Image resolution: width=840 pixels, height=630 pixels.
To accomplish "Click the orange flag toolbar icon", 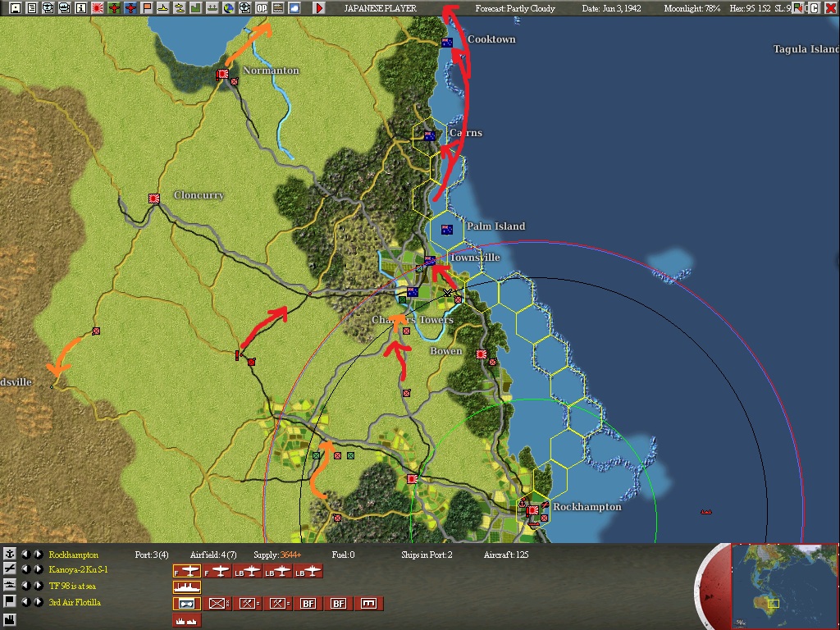I will (x=147, y=8).
